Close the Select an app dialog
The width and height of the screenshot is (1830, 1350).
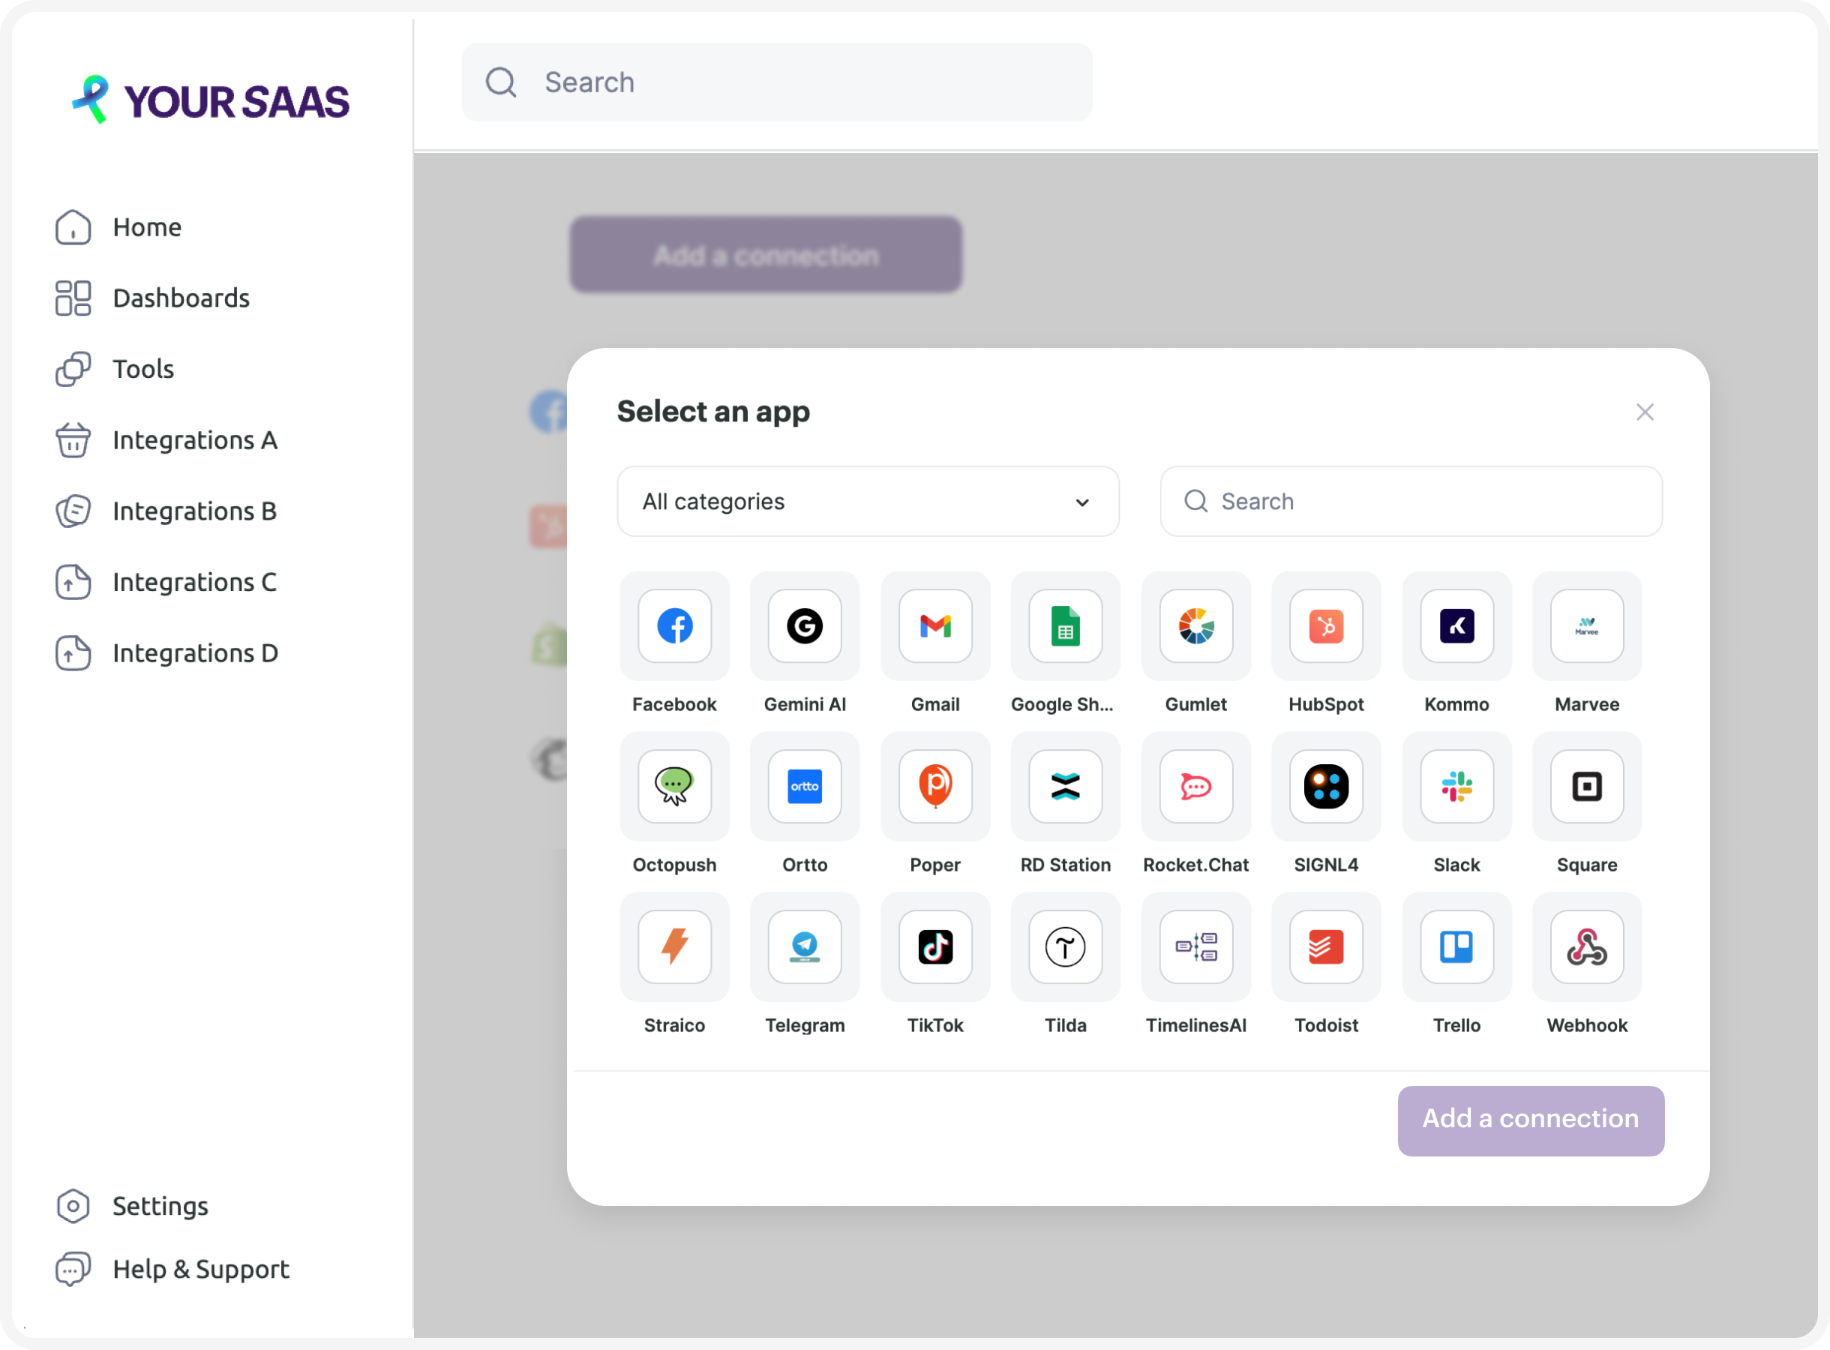(x=1645, y=412)
